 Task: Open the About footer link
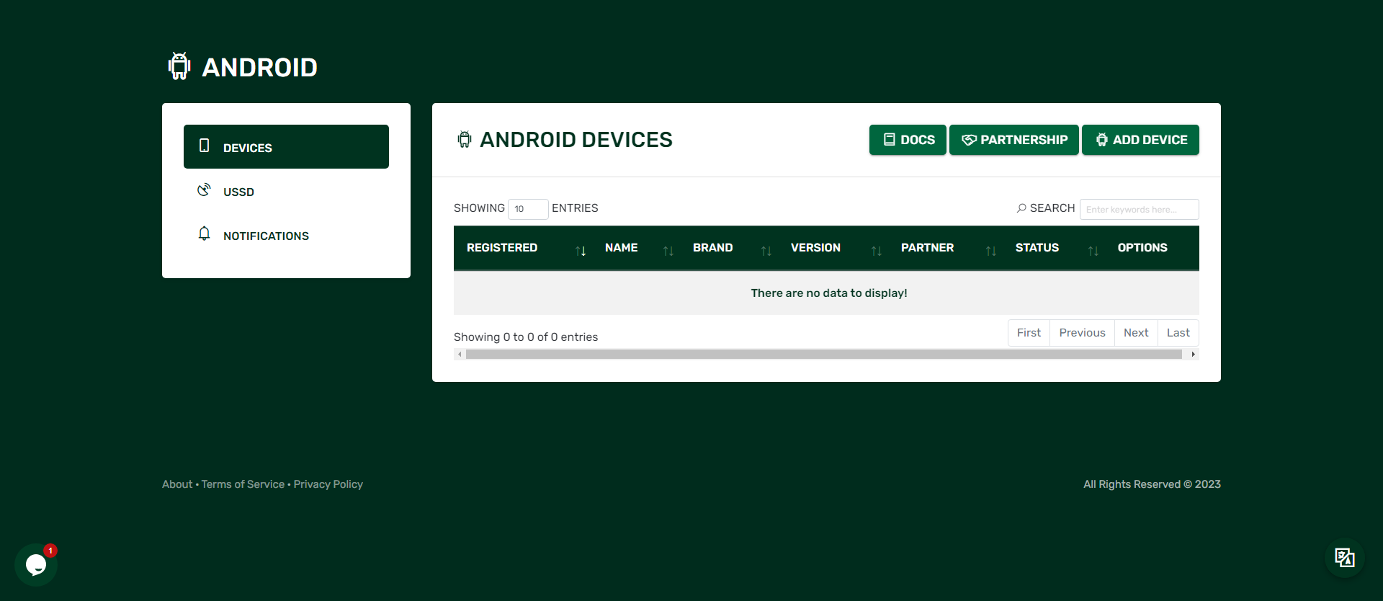tap(177, 484)
